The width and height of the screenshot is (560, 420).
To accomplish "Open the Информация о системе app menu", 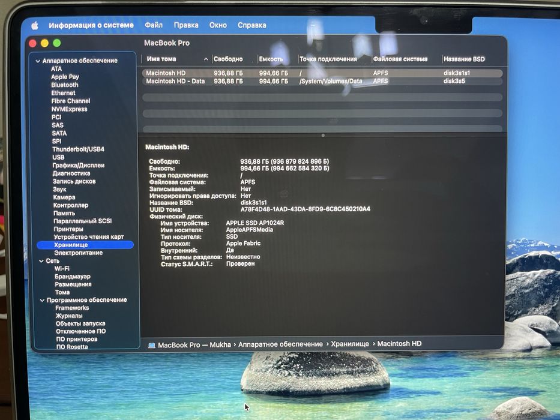I will tap(91, 25).
